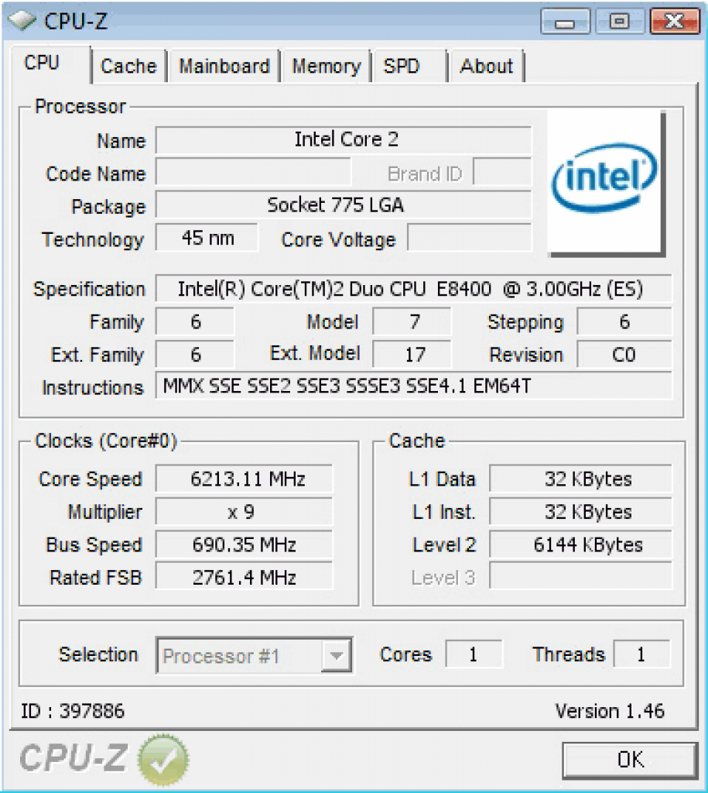Show the About tab
The image size is (708, 793).
point(486,67)
